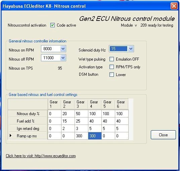Viewport: 180px width, 171px height.
Task: Select the Ign retard deg row header
Action: click(x=28, y=129)
